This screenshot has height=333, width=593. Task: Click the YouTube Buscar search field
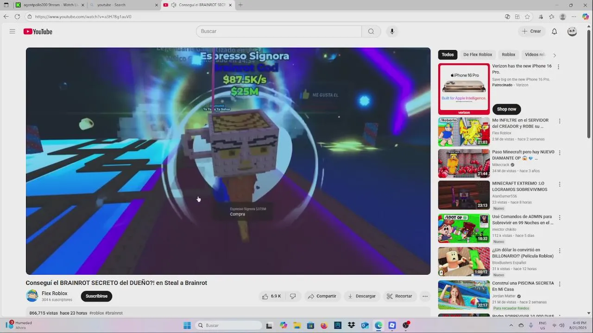coord(279,31)
